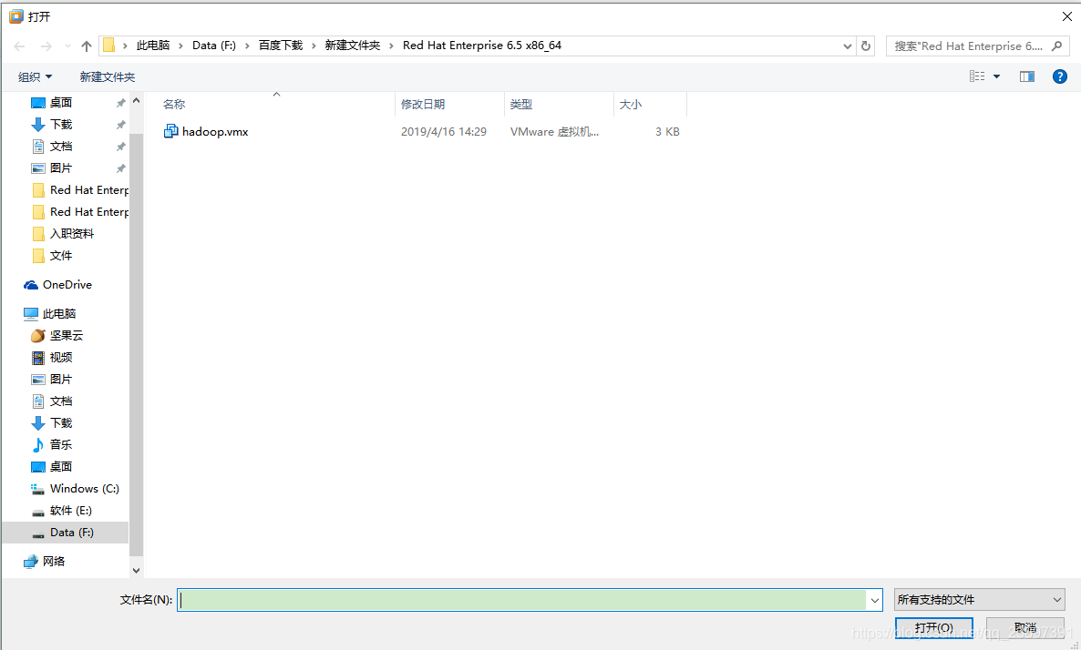Sort by the 类型 column header
Screen dimensions: 1081x650
tap(559, 104)
